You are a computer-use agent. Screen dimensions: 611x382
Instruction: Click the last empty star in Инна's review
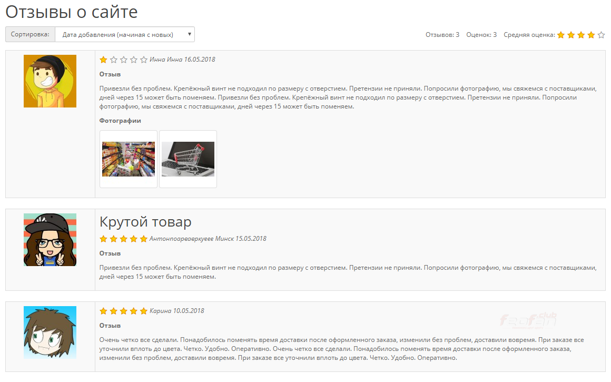(144, 60)
